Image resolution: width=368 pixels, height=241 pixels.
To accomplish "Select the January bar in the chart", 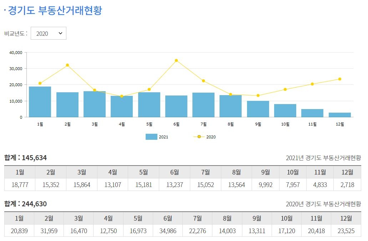I will coord(40,102).
